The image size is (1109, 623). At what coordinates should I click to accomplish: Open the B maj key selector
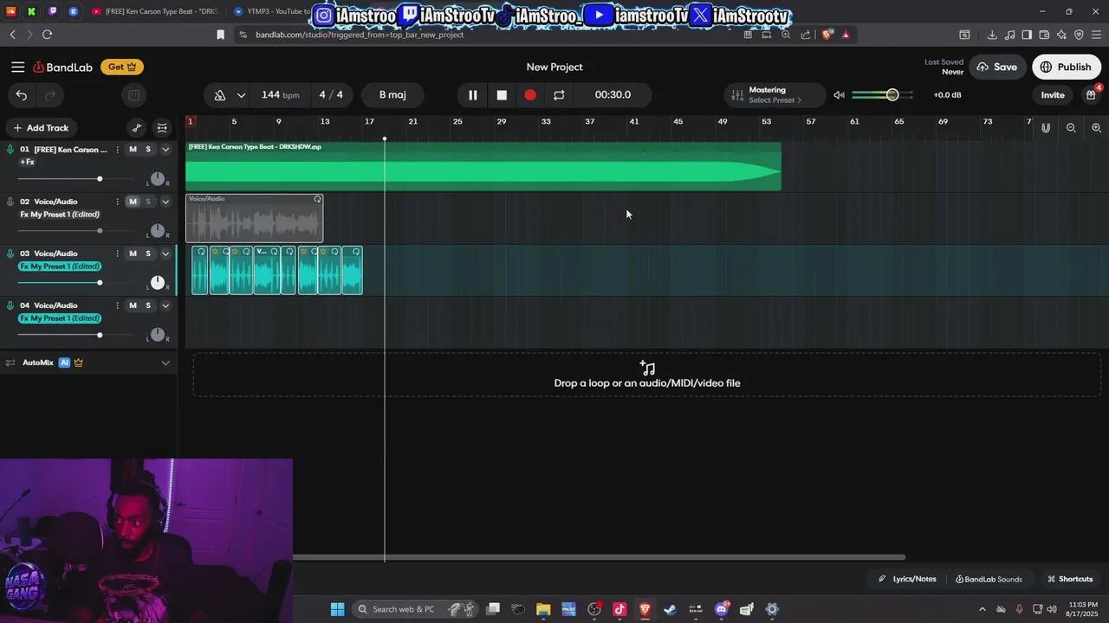pos(392,95)
